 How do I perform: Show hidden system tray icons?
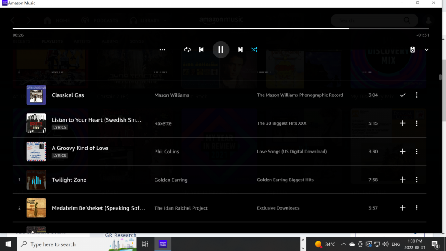343,244
